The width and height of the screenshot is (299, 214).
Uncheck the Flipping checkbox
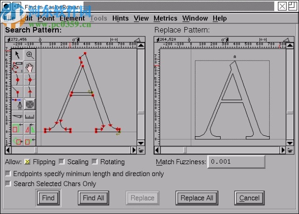(27, 162)
